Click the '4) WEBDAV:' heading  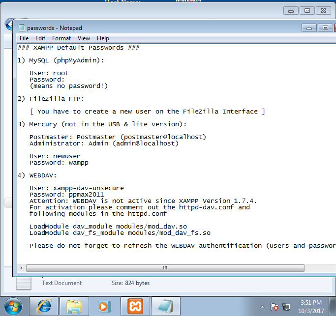[37, 175]
